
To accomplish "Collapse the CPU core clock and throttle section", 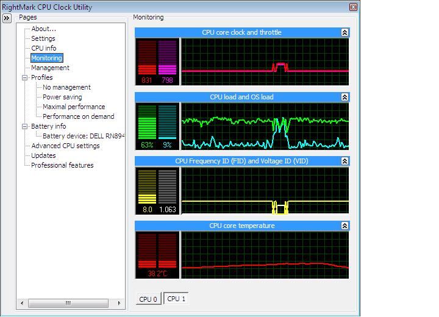I will click(344, 32).
